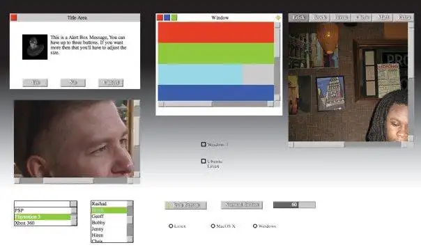Click the red square in the Title Area bar
421x252 pixels.
[x=14, y=17]
